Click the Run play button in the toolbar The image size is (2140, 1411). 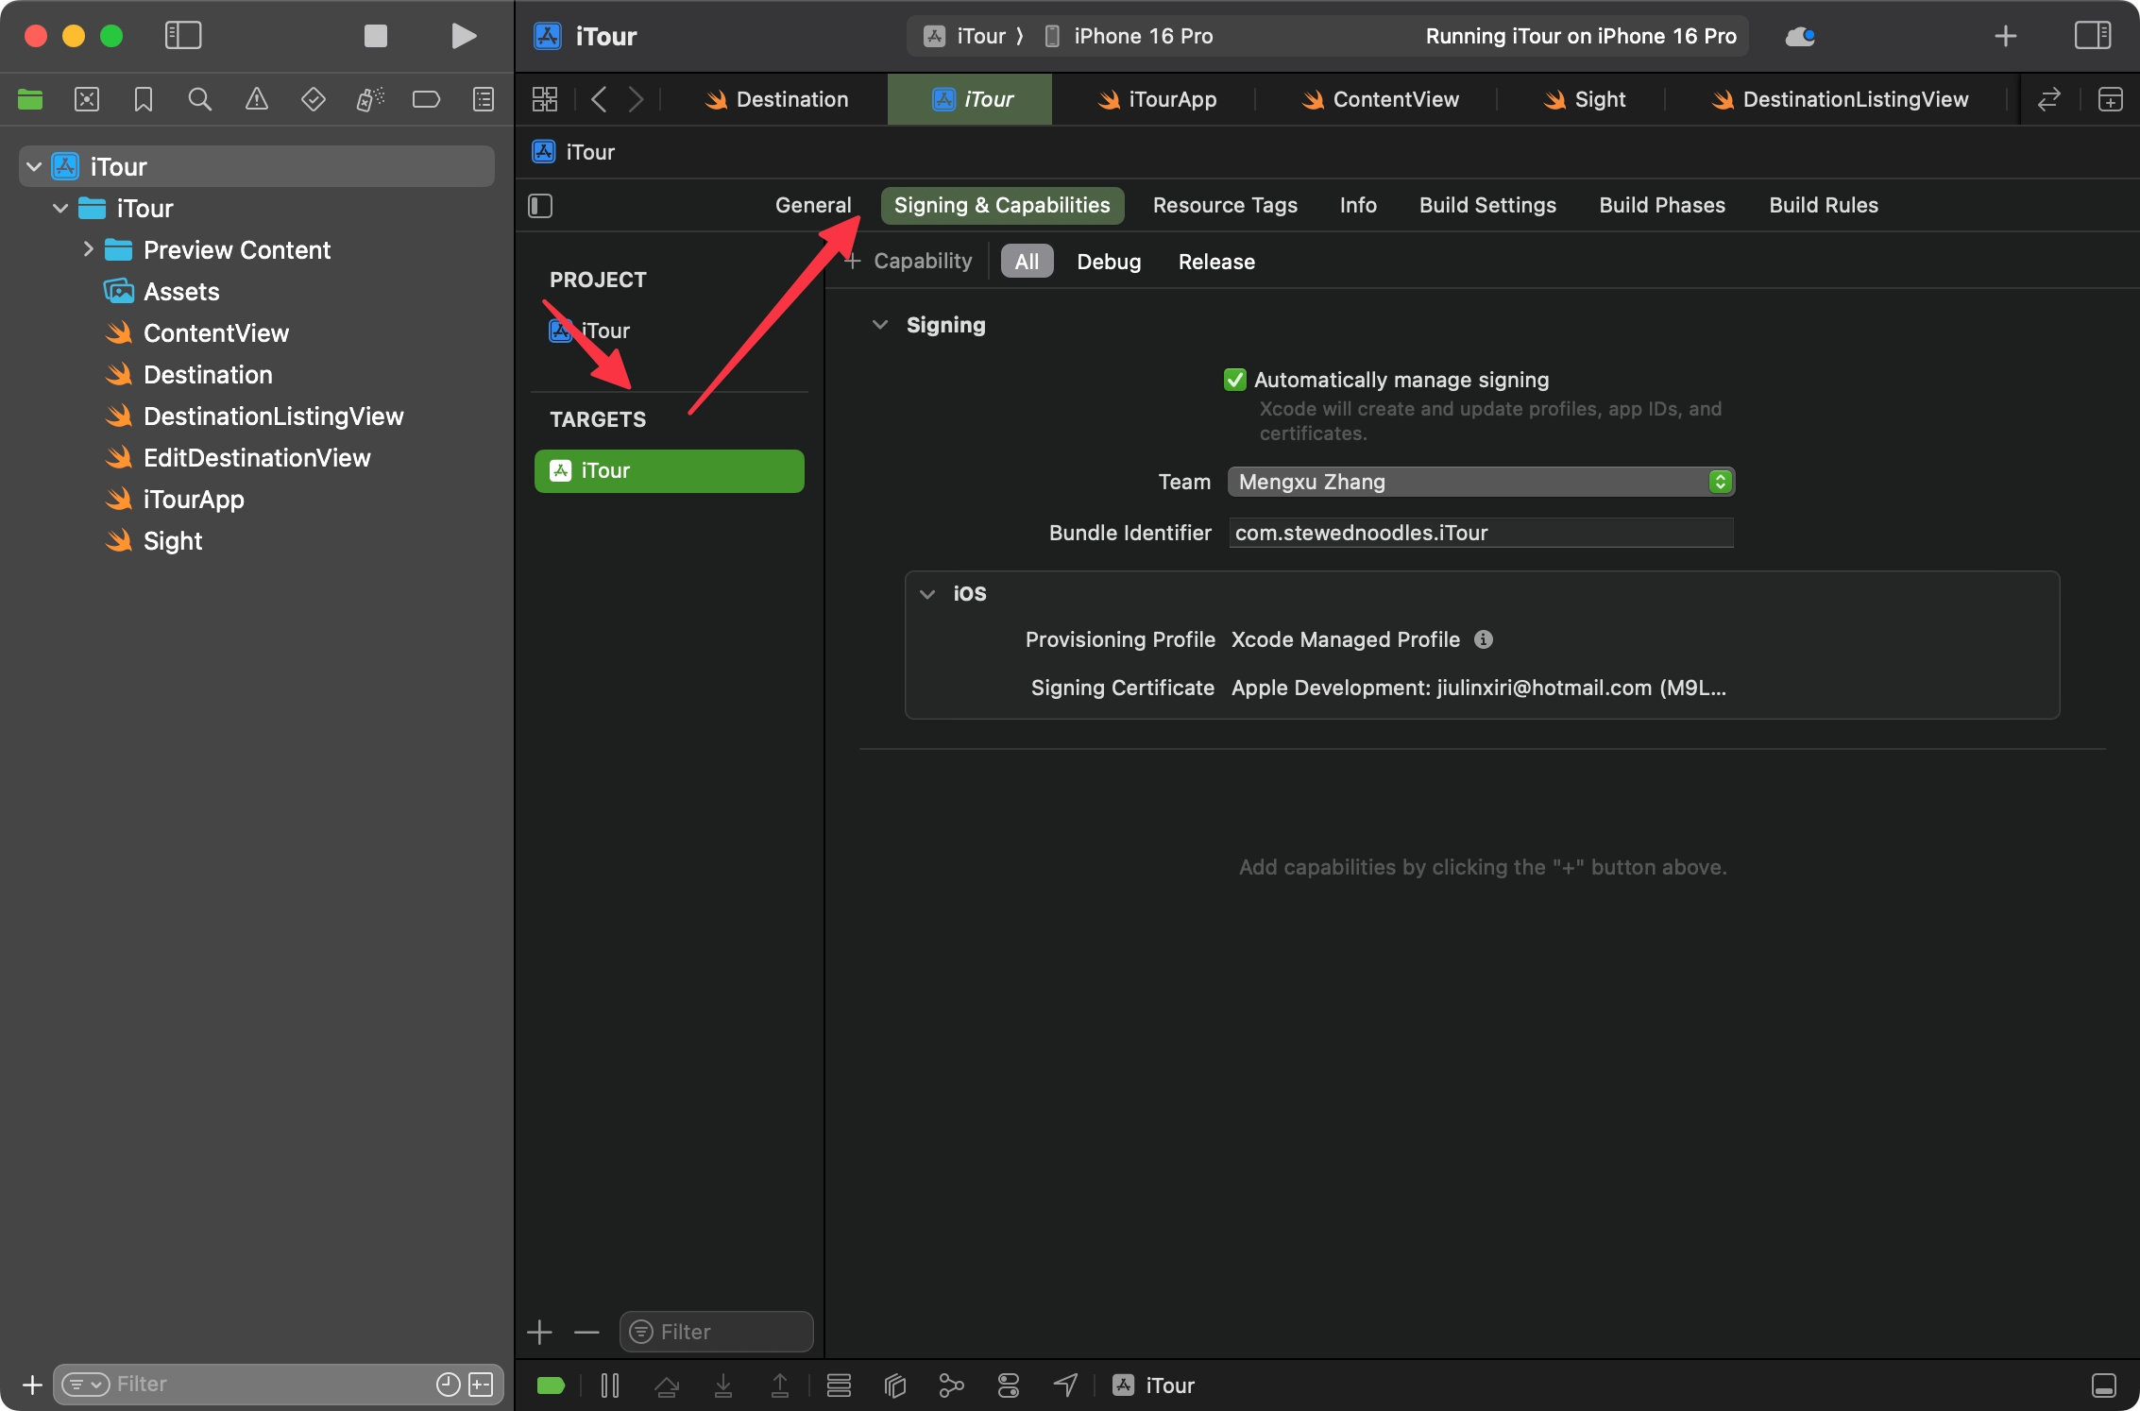click(x=463, y=36)
